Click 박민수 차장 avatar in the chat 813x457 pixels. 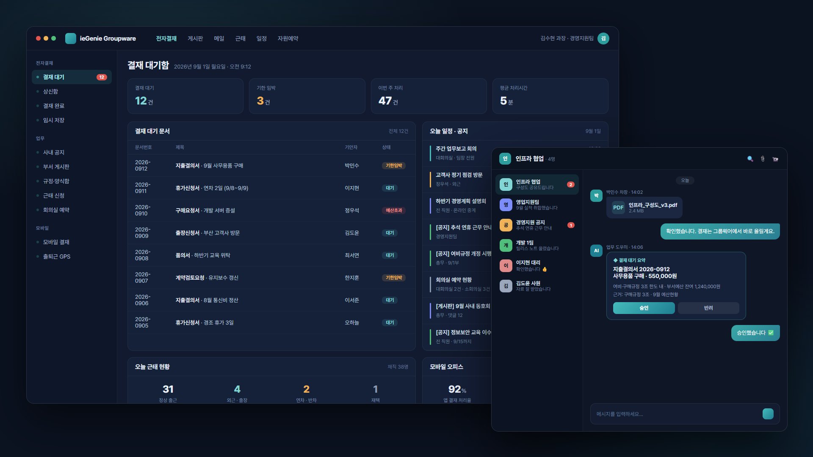tap(596, 195)
